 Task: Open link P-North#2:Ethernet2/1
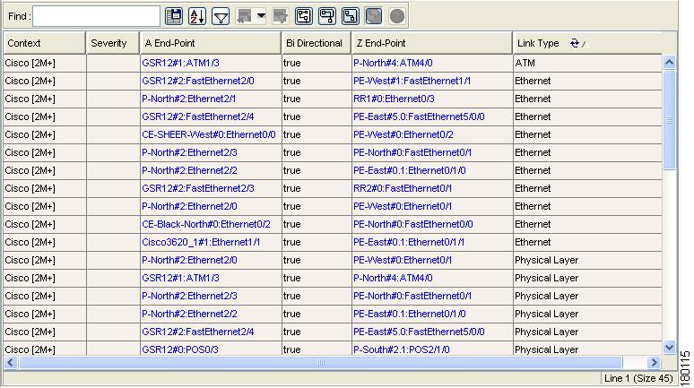click(188, 99)
